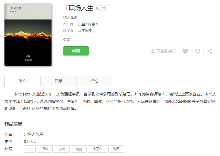Viewport: 220px width, 156px height.
Task: Select the 应聘 tag
Action: 62,149
